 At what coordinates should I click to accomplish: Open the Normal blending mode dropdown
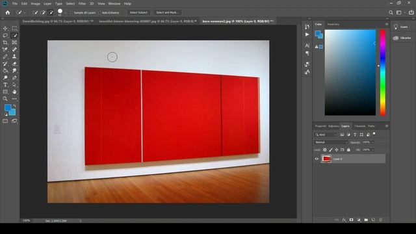(331, 142)
